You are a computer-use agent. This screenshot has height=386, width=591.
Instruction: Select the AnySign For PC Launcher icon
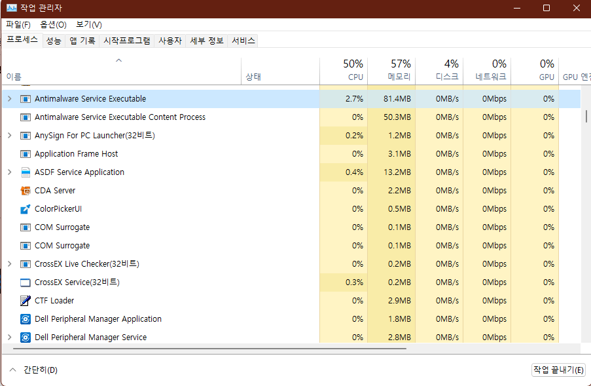[25, 135]
